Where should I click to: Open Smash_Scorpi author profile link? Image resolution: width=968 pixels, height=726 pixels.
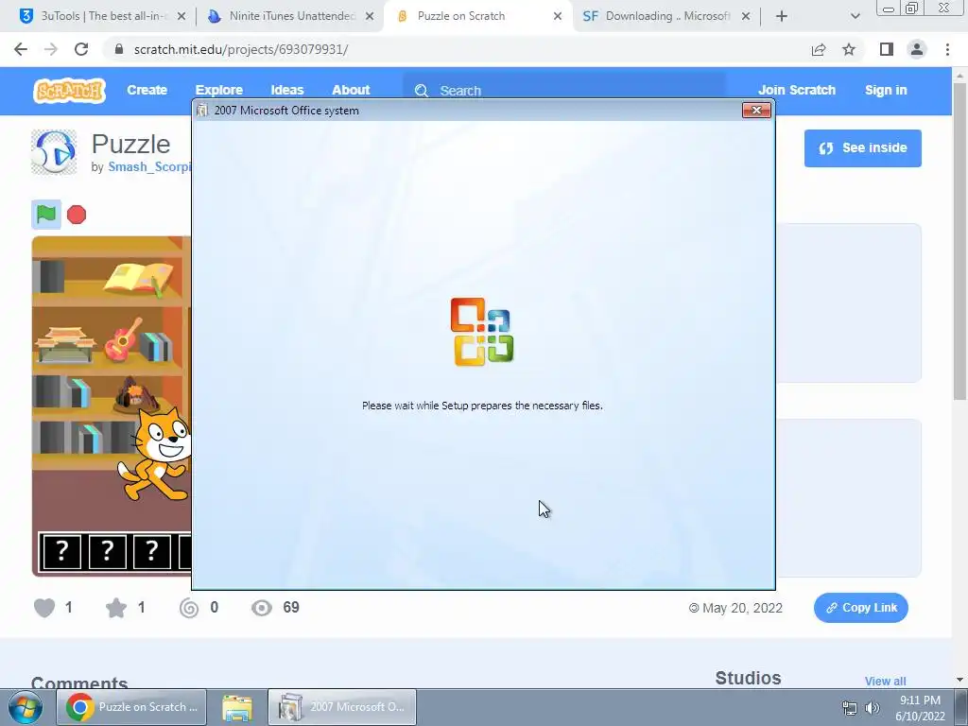[x=149, y=166]
